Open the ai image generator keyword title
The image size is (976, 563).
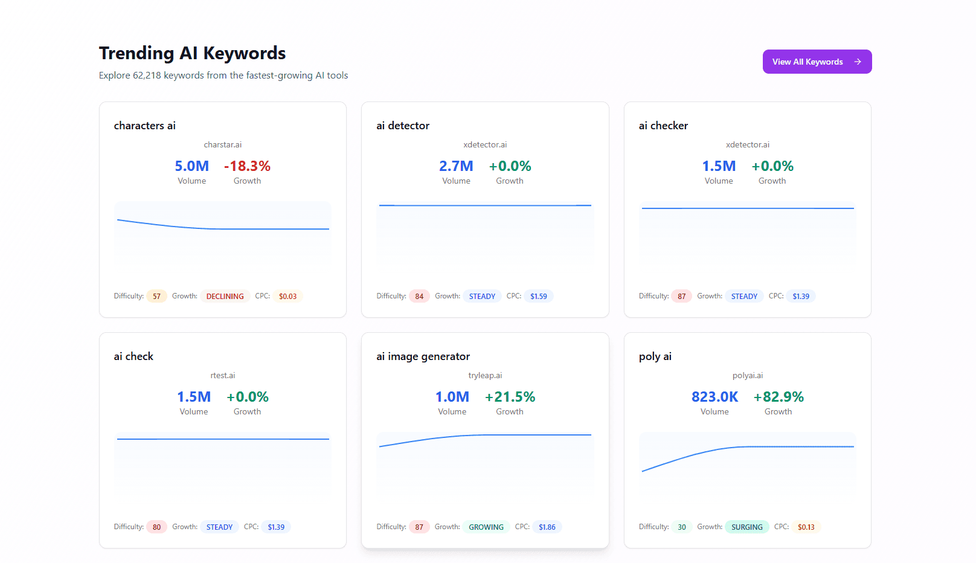423,356
